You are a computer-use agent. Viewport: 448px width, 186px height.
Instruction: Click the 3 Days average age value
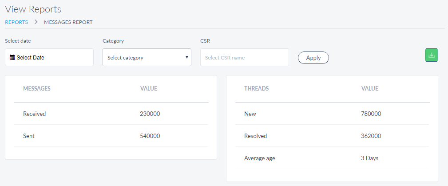[370, 158]
